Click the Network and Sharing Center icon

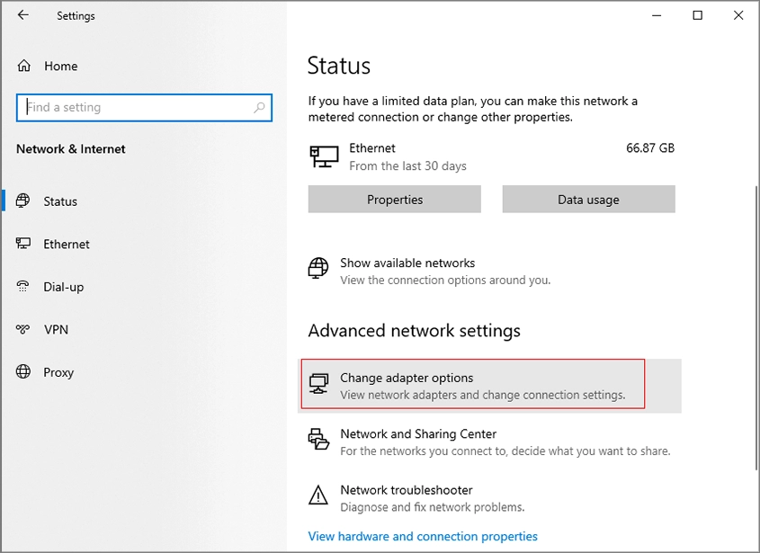pos(318,439)
